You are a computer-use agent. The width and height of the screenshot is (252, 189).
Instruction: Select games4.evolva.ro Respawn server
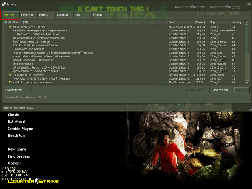[x=124, y=60]
